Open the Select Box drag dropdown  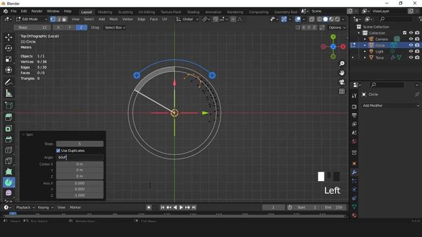click(115, 28)
